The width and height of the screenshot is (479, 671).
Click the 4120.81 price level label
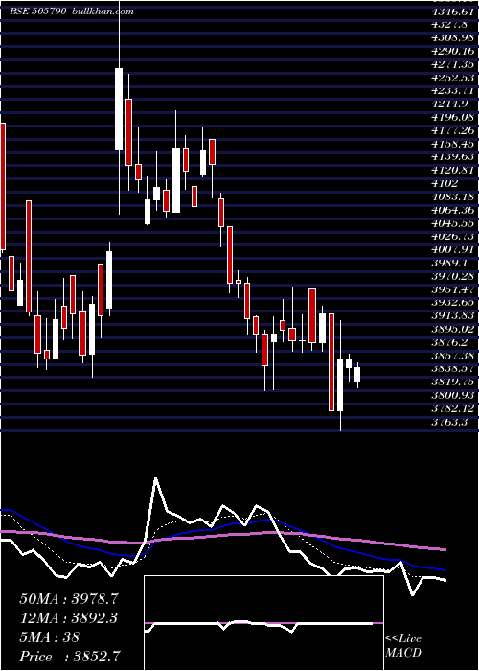click(x=455, y=171)
